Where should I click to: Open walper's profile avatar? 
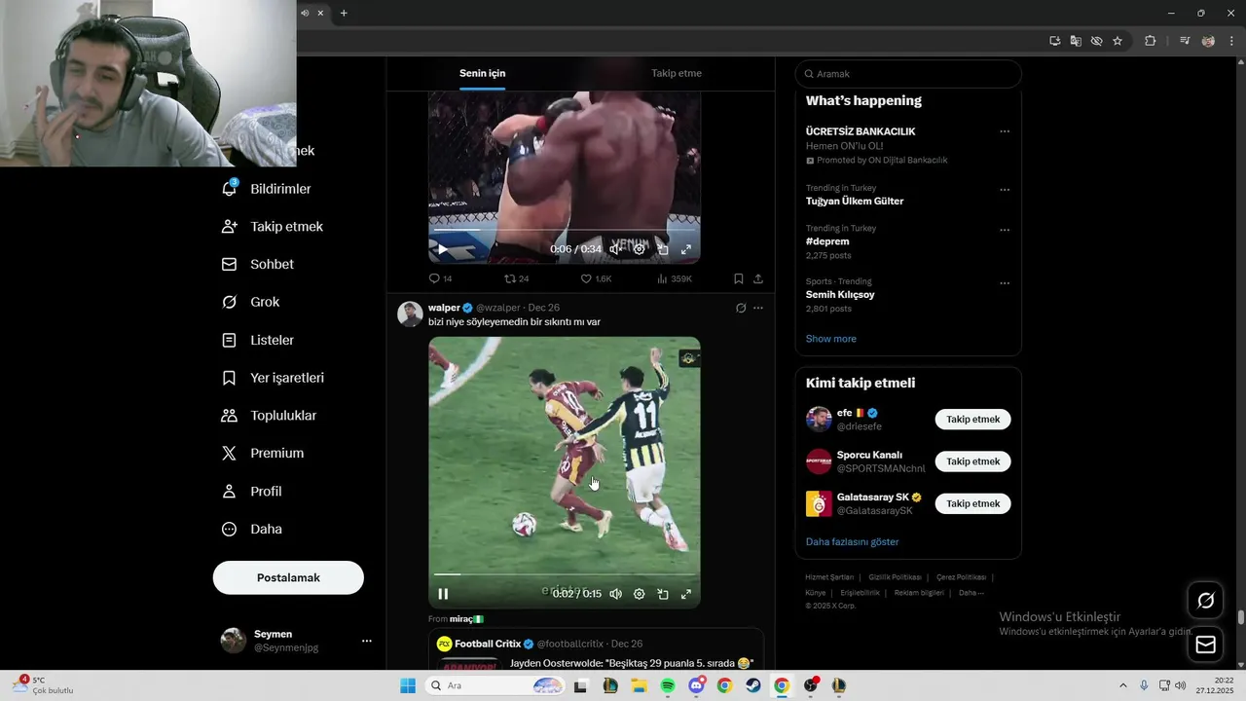pos(411,314)
